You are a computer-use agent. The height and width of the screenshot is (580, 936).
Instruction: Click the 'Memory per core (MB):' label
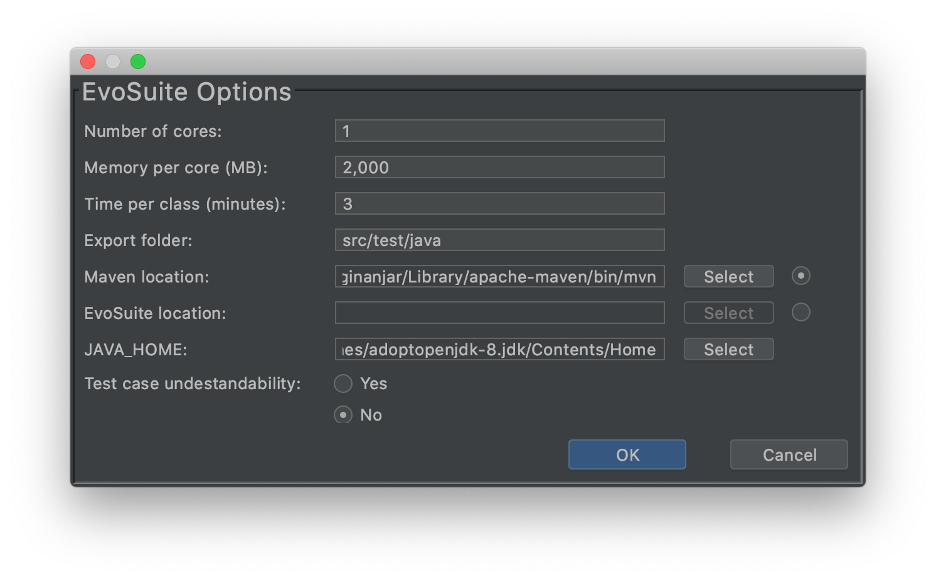click(176, 168)
